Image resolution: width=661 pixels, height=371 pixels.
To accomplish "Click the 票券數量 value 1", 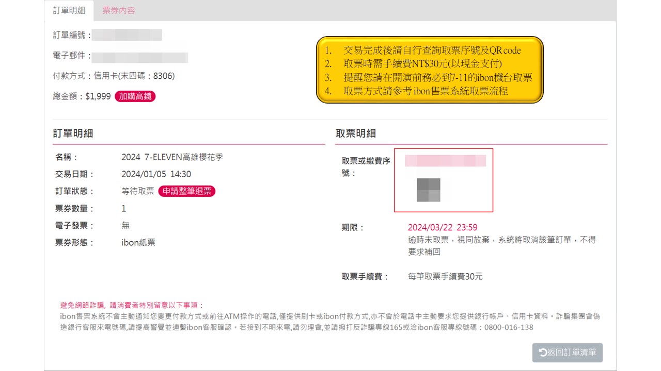I will 124,208.
